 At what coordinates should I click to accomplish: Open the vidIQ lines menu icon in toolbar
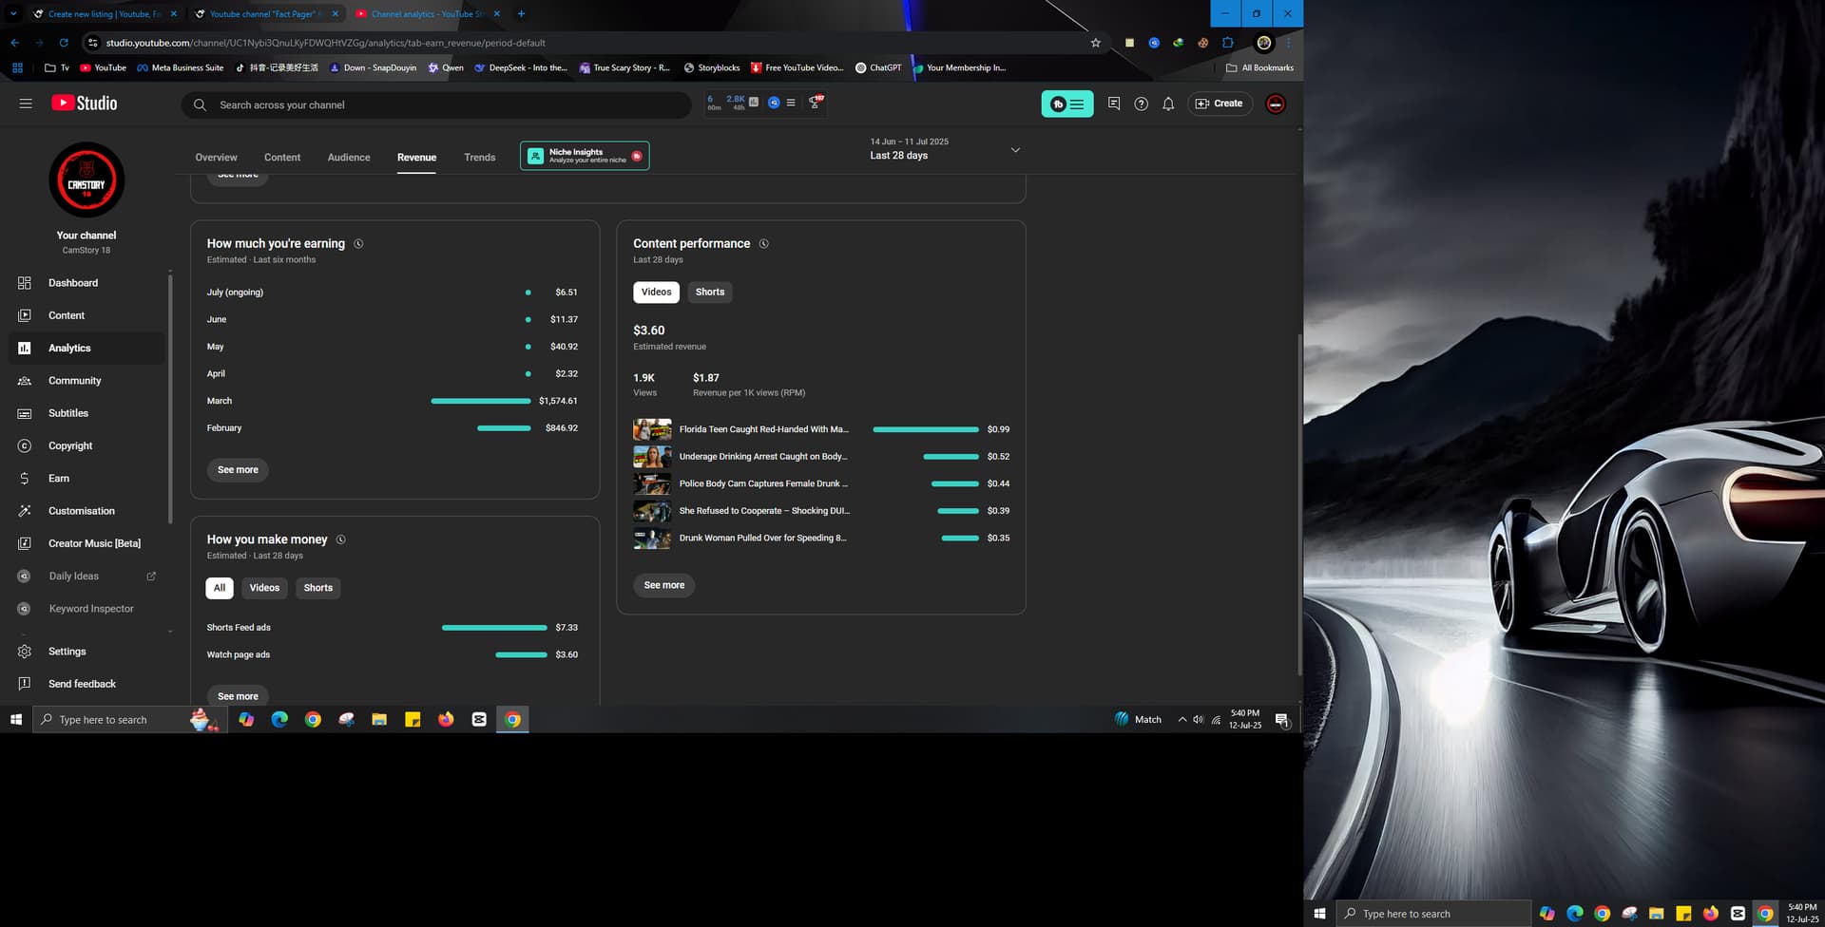(x=791, y=103)
